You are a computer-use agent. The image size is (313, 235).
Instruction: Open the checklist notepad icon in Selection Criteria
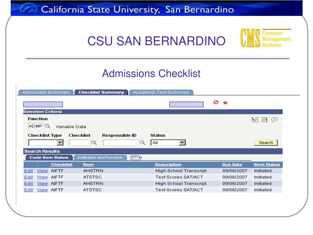point(264,120)
